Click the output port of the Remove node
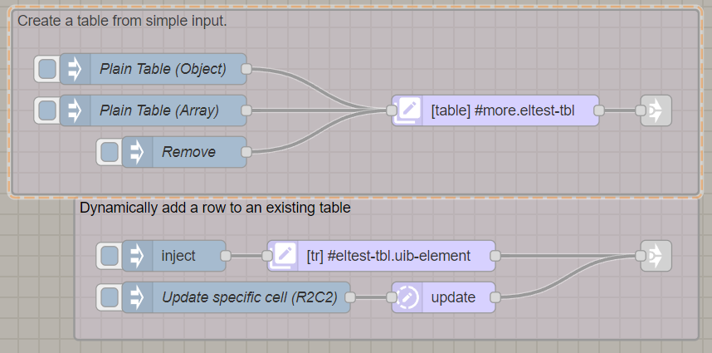The width and height of the screenshot is (712, 353). (246, 152)
